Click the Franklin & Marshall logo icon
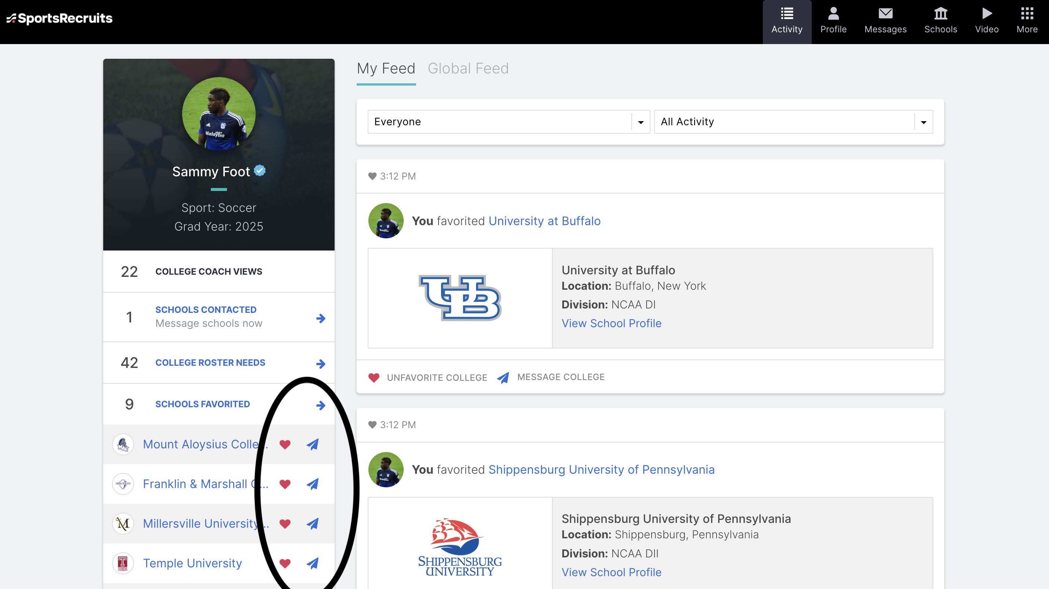Viewport: 1049px width, 589px height. [123, 484]
